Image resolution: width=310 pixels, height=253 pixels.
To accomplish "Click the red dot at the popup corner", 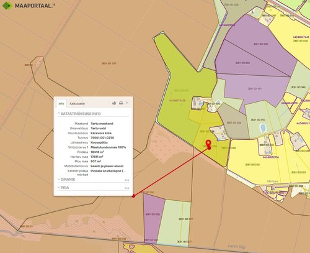I will point(134,196).
